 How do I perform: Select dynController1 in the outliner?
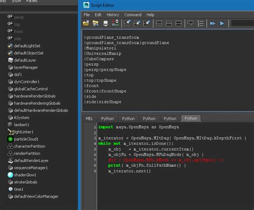[x=27, y=82]
